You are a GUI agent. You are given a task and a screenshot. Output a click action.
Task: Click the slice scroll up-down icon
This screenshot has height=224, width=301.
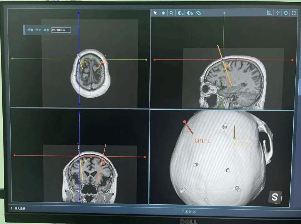pos(163,13)
